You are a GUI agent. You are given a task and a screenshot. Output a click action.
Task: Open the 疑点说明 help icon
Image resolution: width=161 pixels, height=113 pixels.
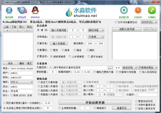click(x=9, y=10)
